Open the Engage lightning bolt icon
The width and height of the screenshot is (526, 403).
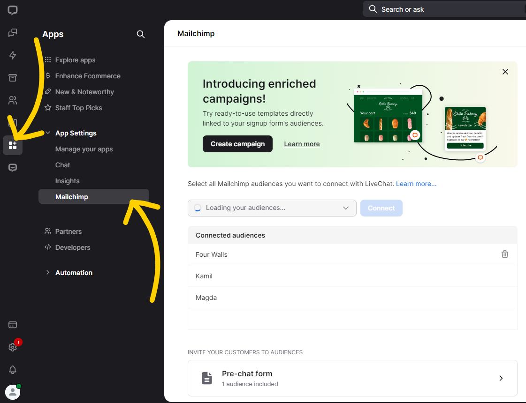[x=12, y=55]
